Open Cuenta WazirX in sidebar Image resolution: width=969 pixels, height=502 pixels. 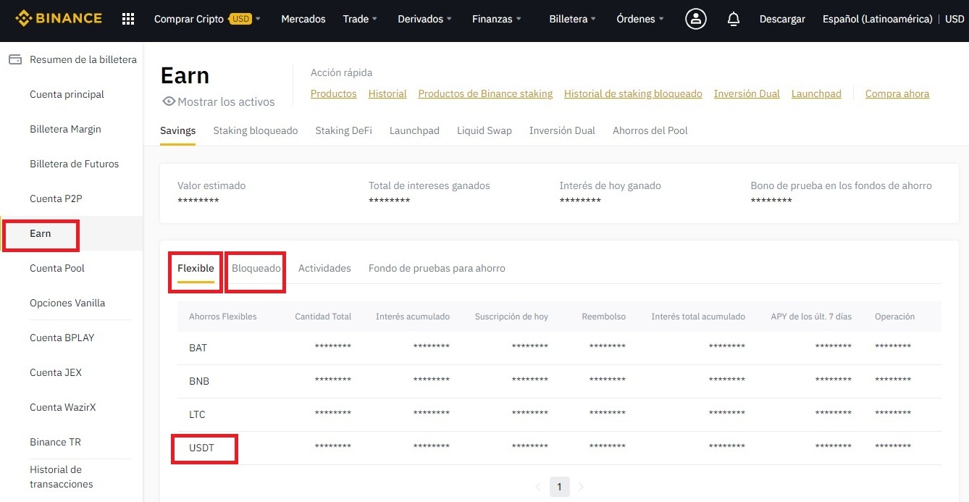63,407
